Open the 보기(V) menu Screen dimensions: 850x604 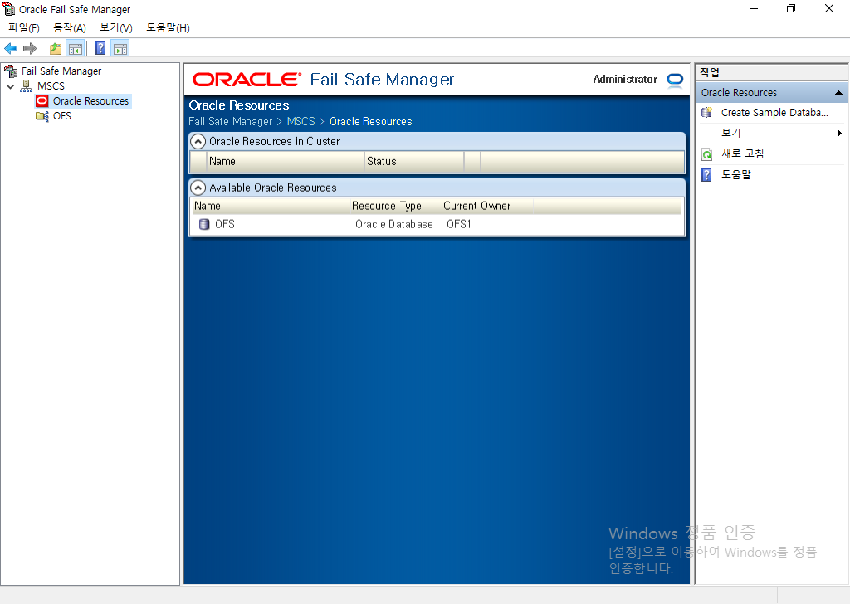(116, 27)
